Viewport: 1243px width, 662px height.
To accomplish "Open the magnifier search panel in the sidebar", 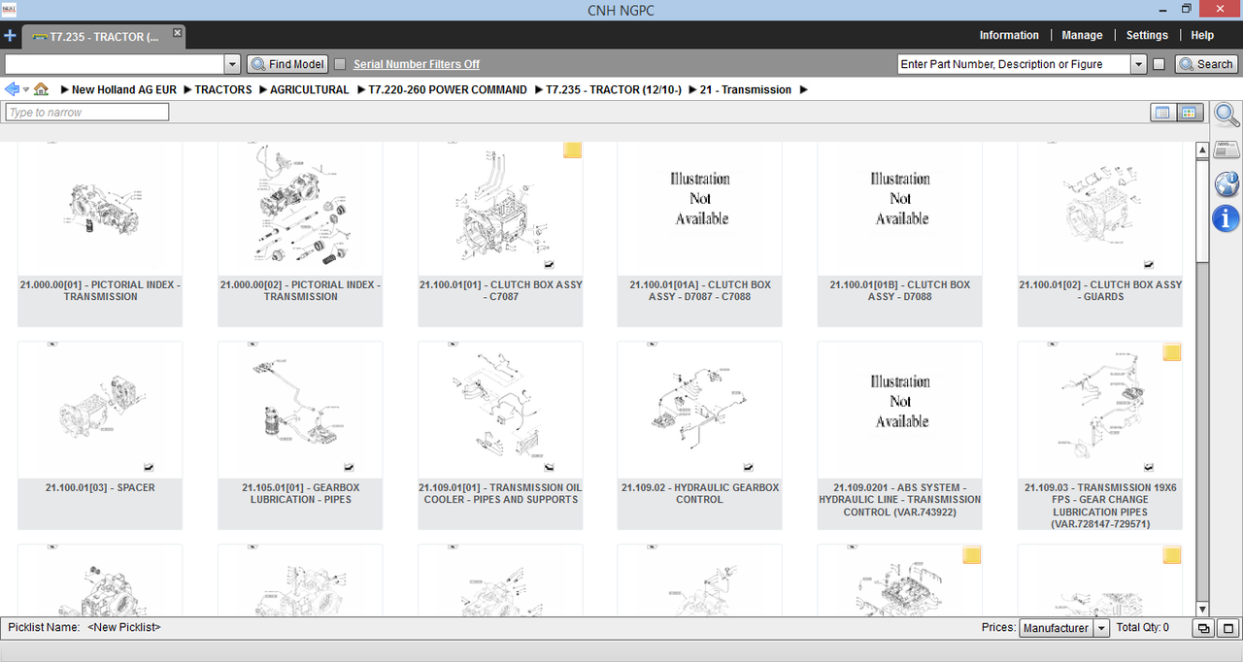I will pos(1226,115).
